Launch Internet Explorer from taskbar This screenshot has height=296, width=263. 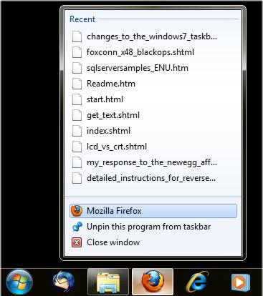click(x=197, y=282)
